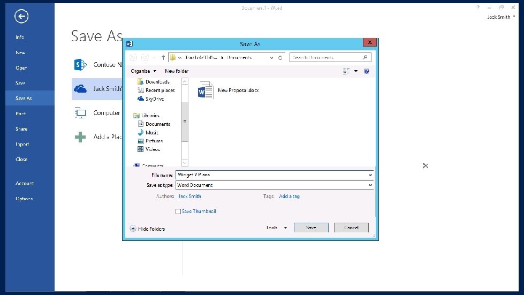
Task: Open the Info backstage page
Action: click(x=20, y=37)
